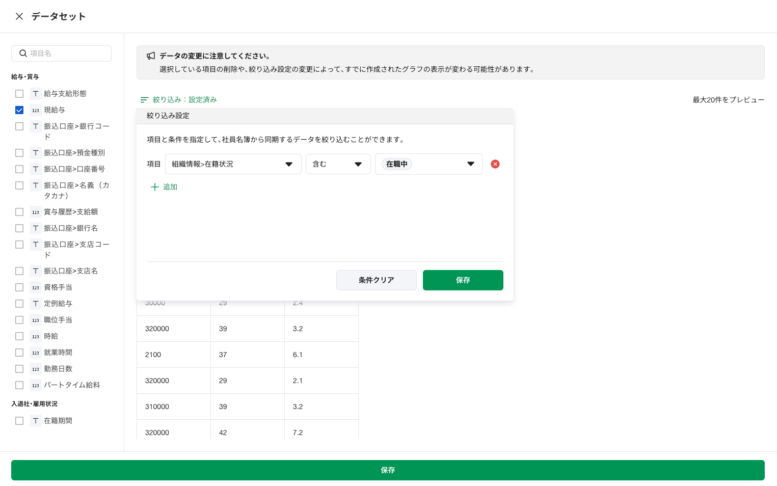Click the wide bottom 保存 button

coord(388,470)
